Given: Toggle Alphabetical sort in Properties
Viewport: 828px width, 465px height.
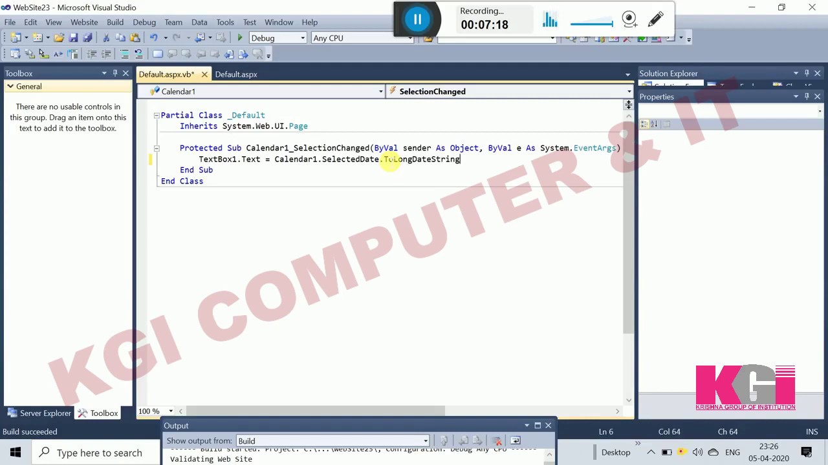Looking at the screenshot, I should click(655, 124).
